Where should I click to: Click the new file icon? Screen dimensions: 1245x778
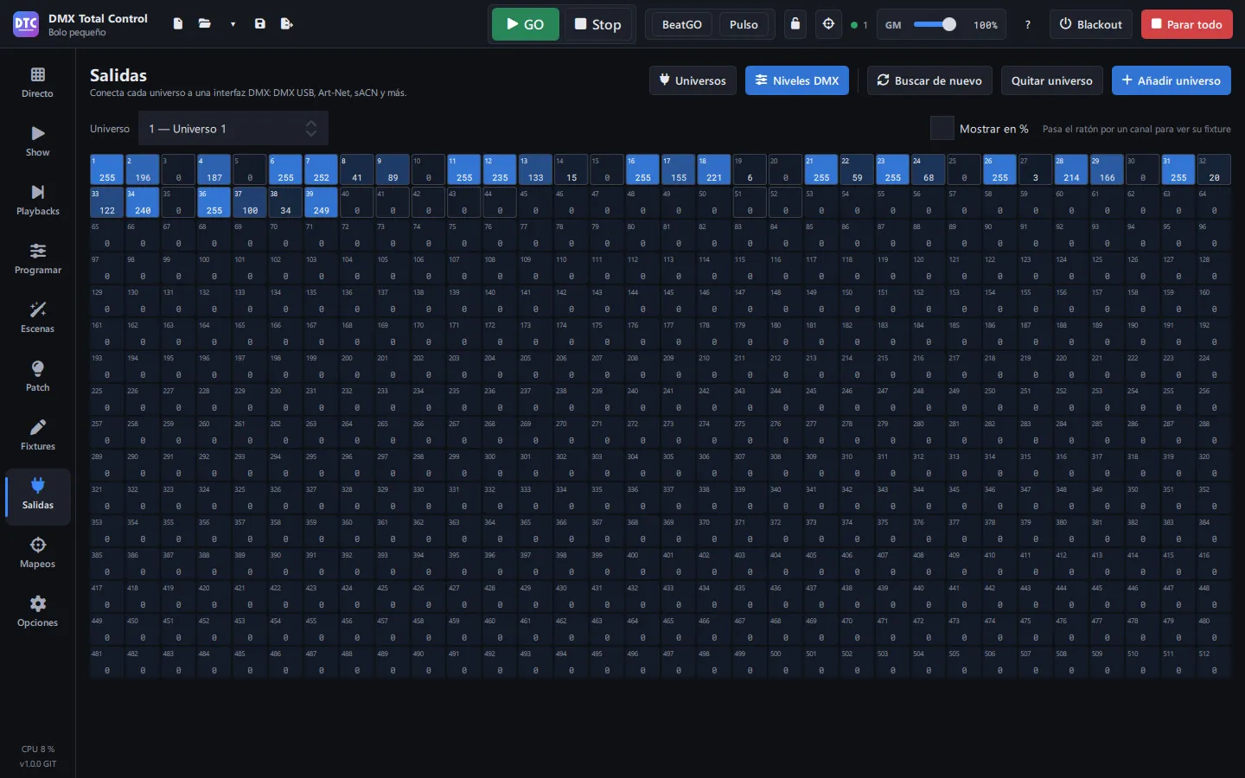click(x=177, y=24)
